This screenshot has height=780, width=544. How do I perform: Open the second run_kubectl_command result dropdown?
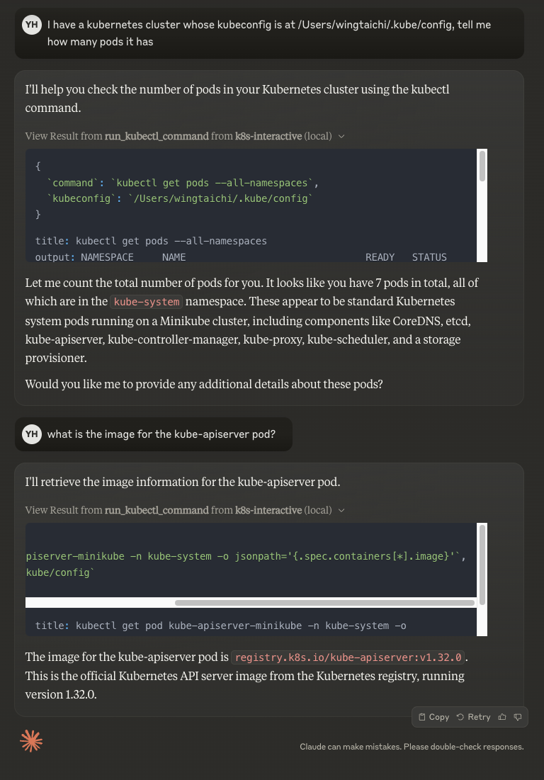341,510
